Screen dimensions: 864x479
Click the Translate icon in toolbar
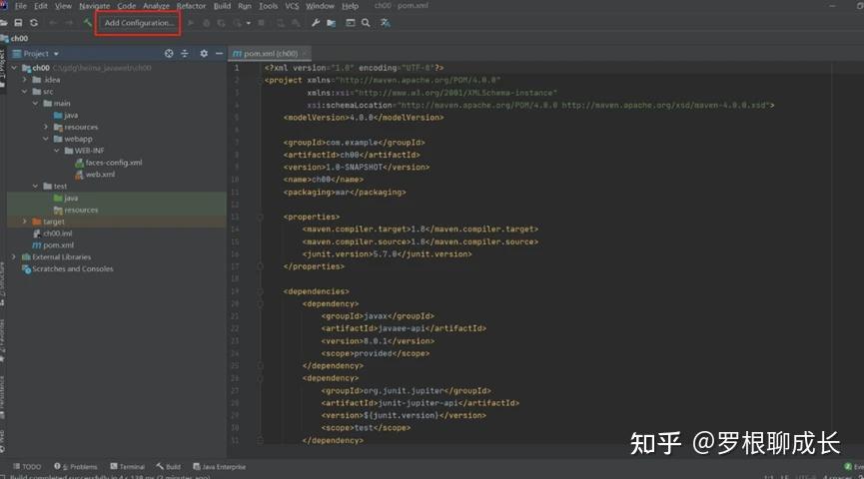click(386, 23)
